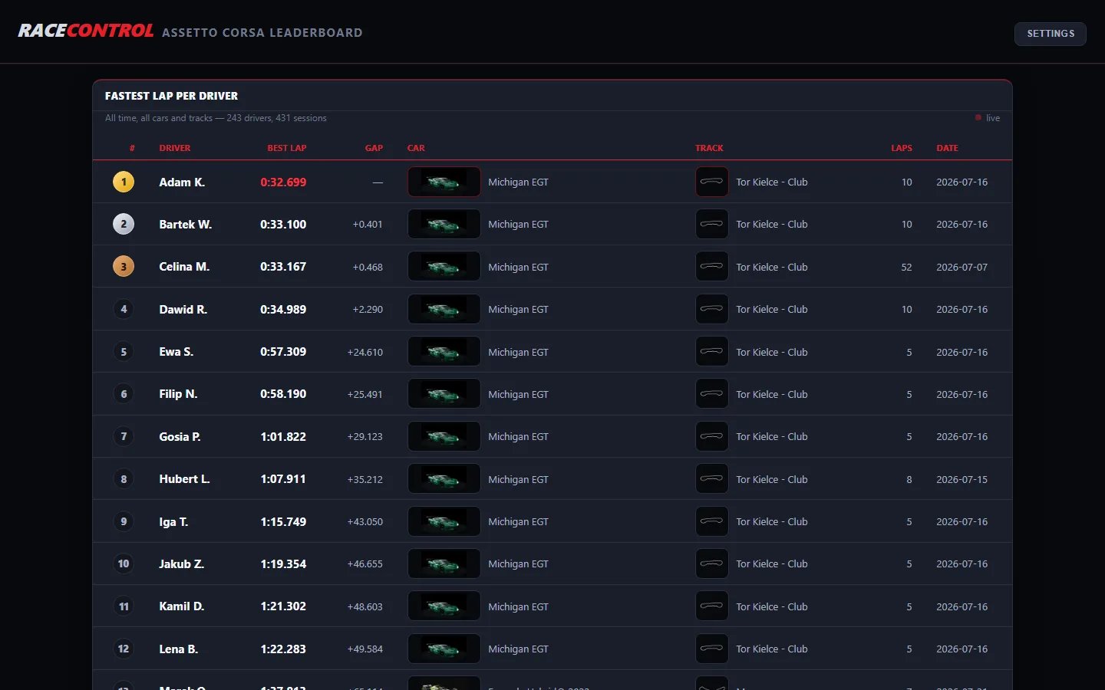Click the red live indicator dot
Viewport: 1105px width, 690px height.
[x=978, y=118]
